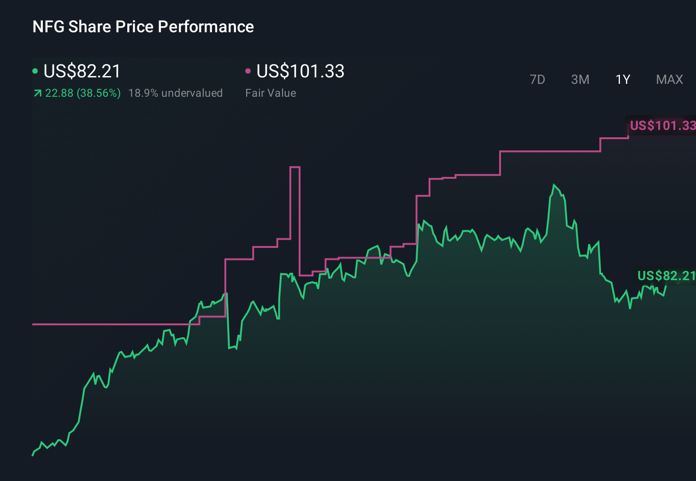
Task: Switch to the 3M time range
Action: (580, 79)
